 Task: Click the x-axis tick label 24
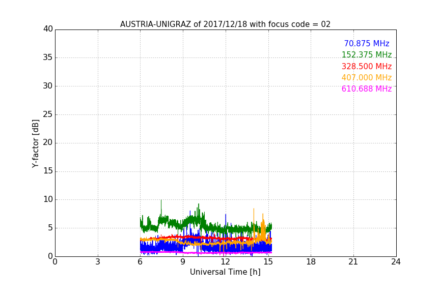pos(396,261)
